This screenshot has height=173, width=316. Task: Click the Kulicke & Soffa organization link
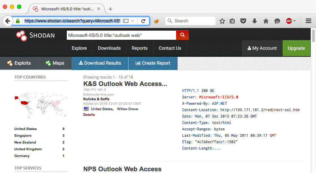(x=96, y=99)
